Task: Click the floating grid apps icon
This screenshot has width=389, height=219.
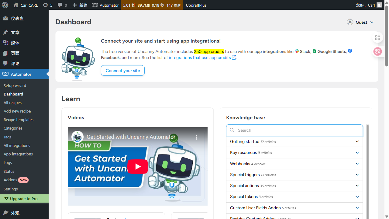Action: point(377,37)
